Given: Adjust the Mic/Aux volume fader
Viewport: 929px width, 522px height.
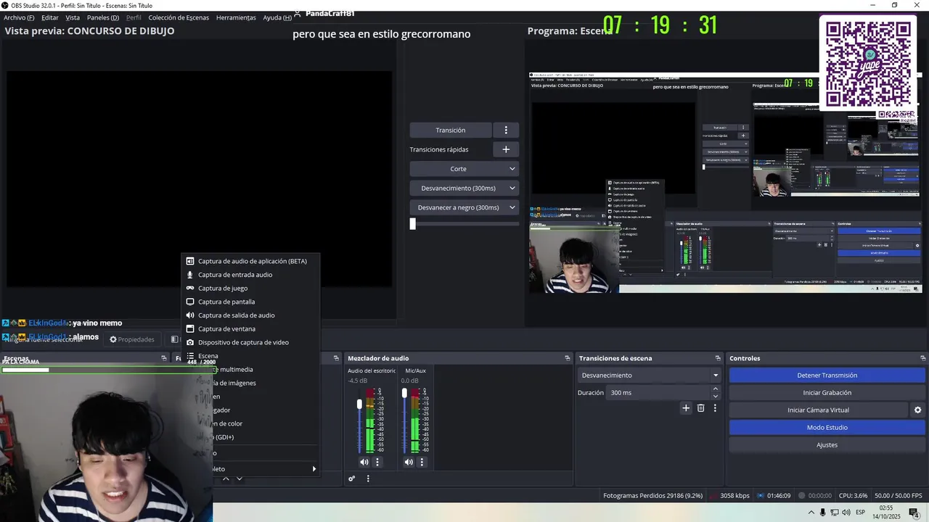Looking at the screenshot, I should (x=404, y=394).
